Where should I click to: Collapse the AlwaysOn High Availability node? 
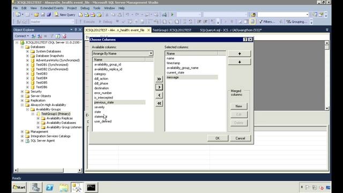(x=22, y=105)
